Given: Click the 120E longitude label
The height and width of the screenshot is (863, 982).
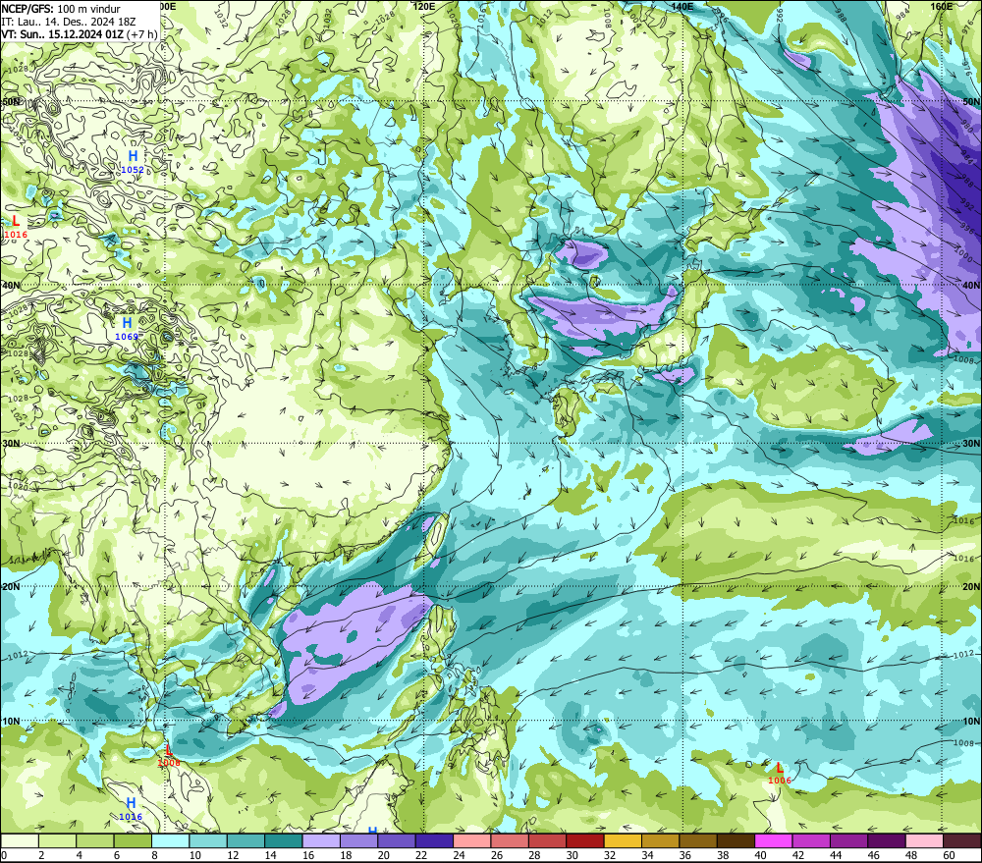Looking at the screenshot, I should [x=424, y=6].
